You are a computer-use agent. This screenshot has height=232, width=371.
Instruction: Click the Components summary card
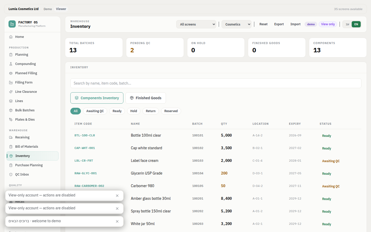[x=338, y=48]
